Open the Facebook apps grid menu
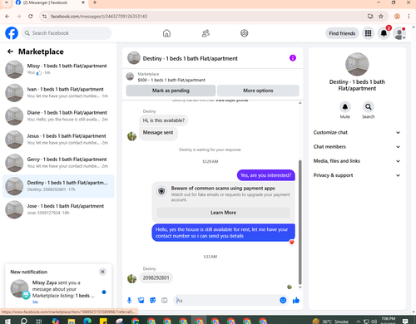The height and width of the screenshot is (324, 416). [368, 33]
